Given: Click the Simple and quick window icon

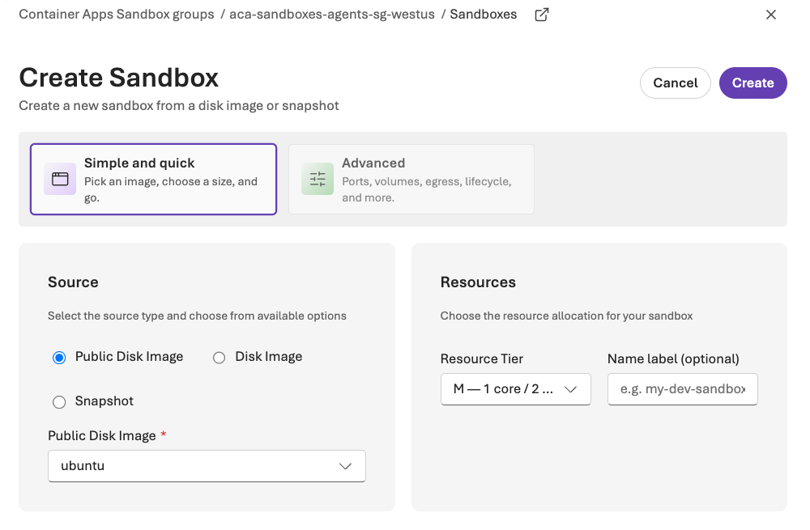Looking at the screenshot, I should [x=60, y=179].
